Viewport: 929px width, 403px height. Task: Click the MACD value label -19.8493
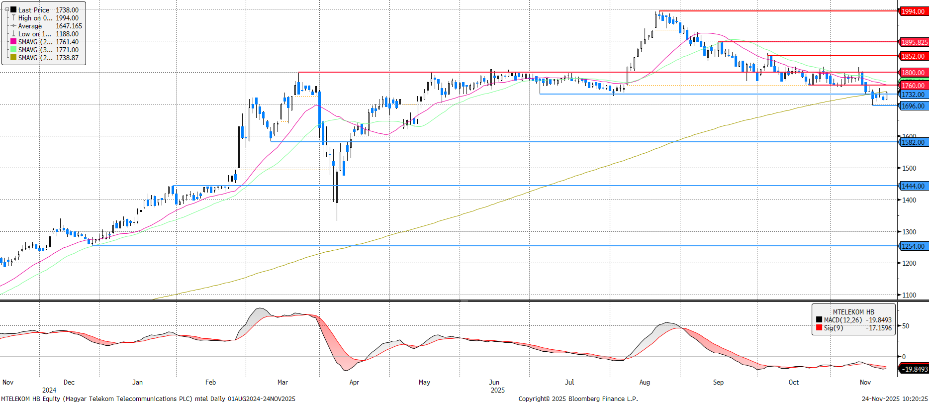pos(914,369)
